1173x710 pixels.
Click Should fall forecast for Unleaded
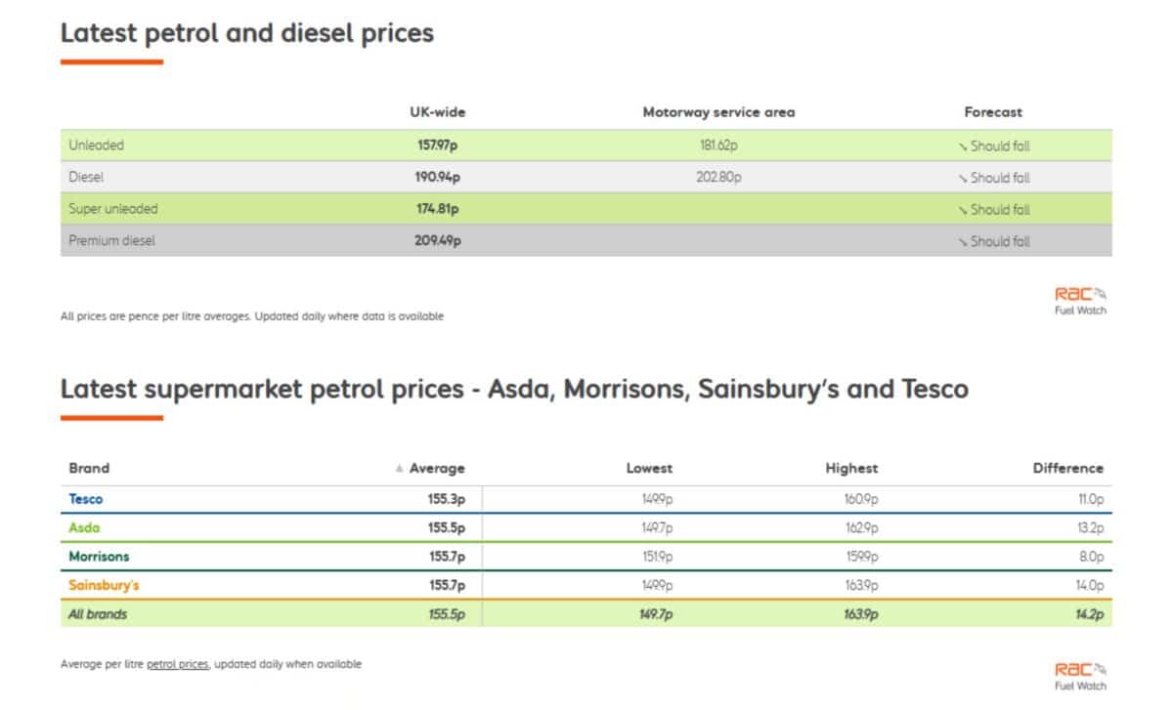coord(994,146)
